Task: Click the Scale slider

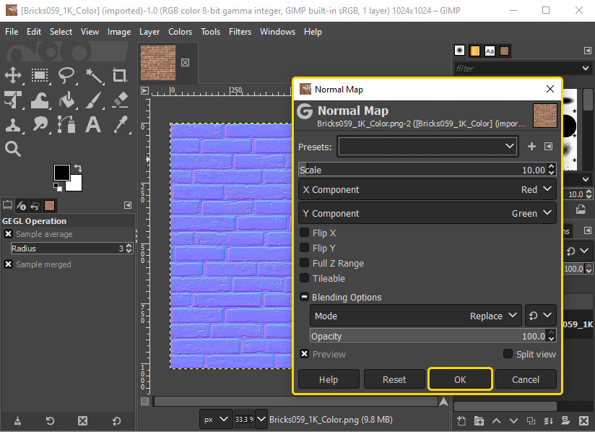Action: click(427, 170)
